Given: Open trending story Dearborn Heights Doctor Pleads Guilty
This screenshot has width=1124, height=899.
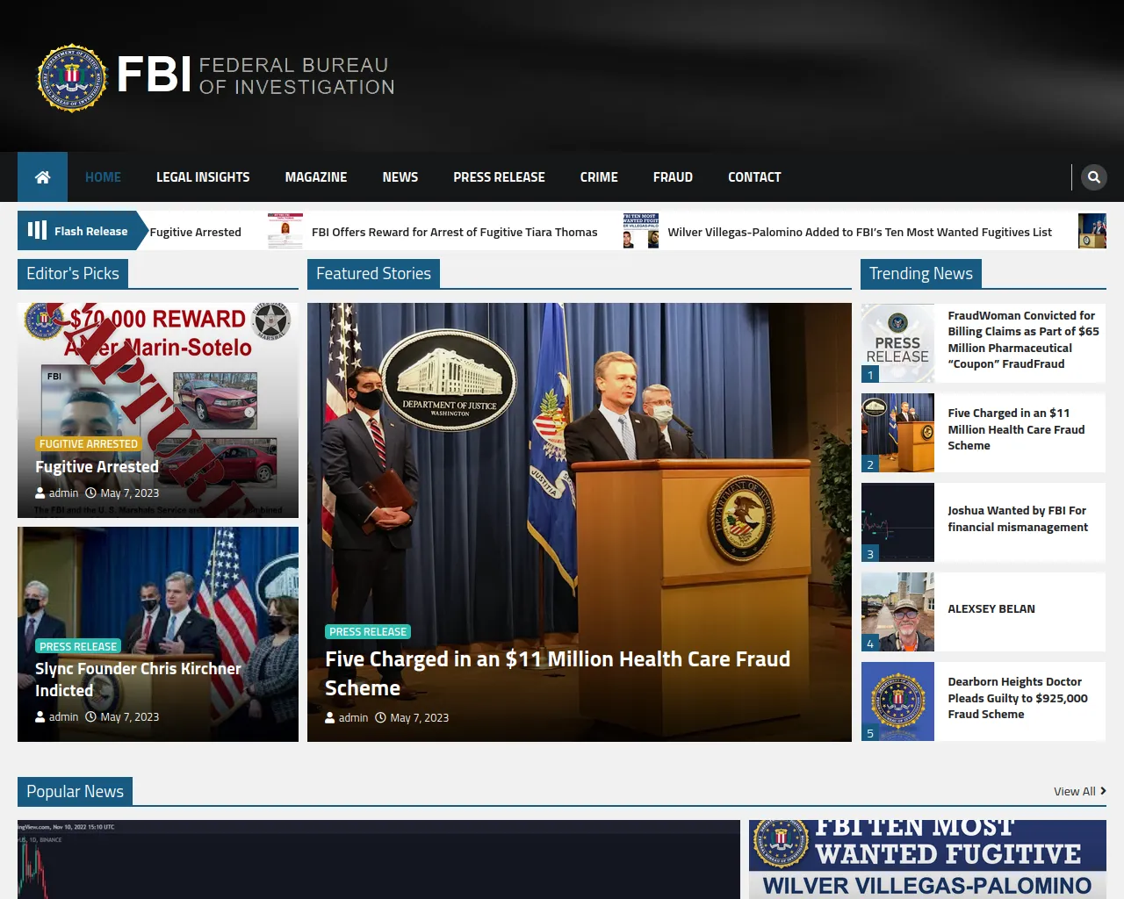Looking at the screenshot, I should click(x=1018, y=698).
